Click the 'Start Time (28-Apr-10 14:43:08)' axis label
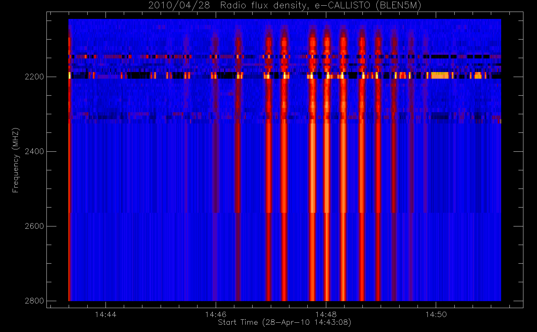The height and width of the screenshot is (332, 537). click(x=284, y=322)
